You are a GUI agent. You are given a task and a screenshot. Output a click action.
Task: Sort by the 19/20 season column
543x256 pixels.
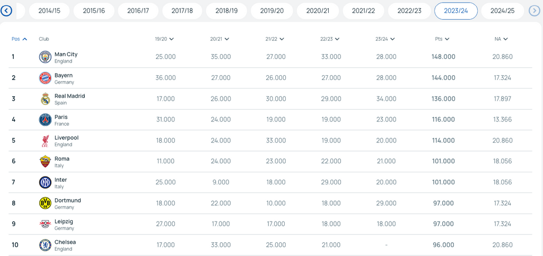click(x=164, y=39)
